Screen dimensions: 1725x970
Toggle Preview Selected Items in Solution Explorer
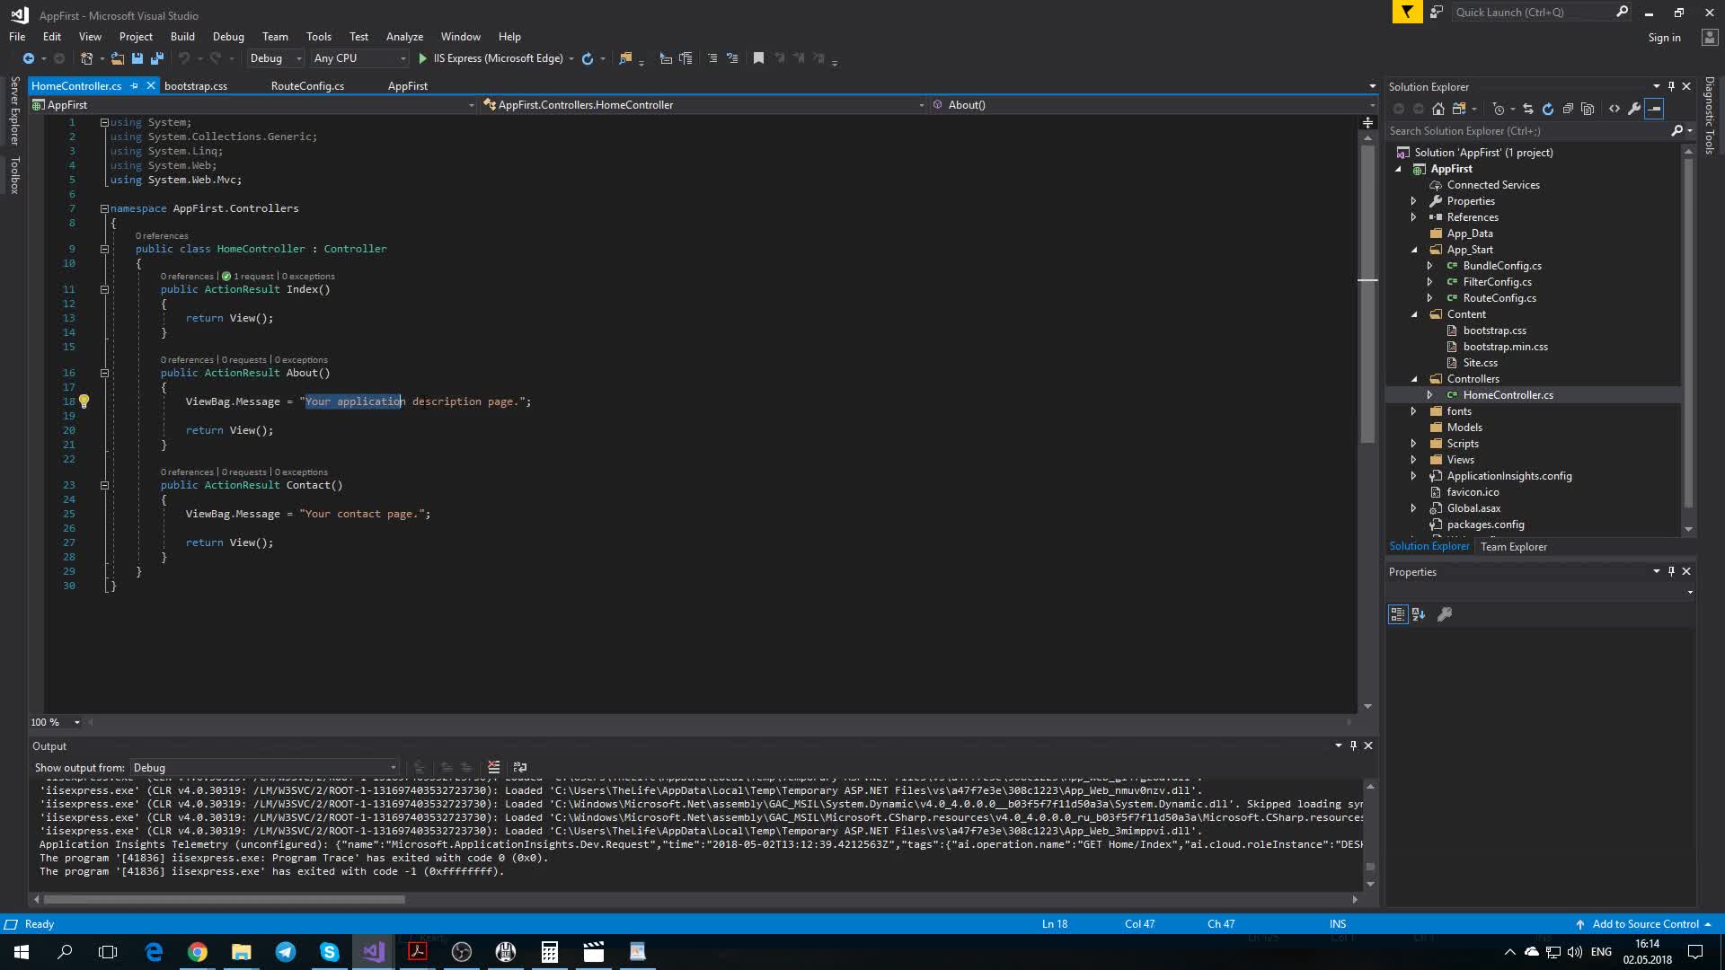click(x=1654, y=109)
